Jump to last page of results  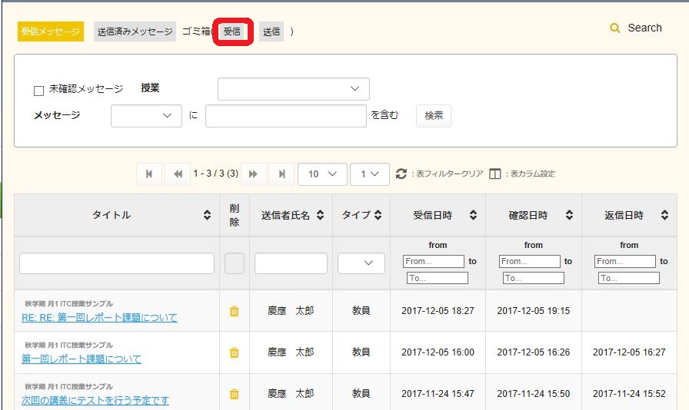coord(281,174)
